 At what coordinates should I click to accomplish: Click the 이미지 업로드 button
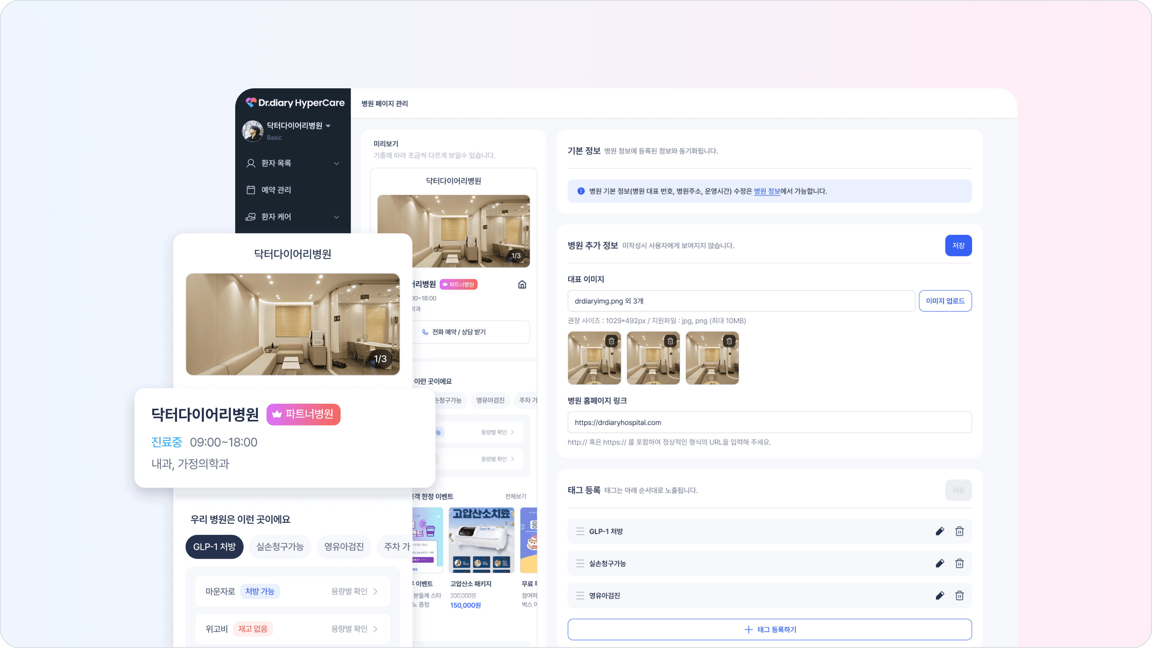[x=945, y=301]
